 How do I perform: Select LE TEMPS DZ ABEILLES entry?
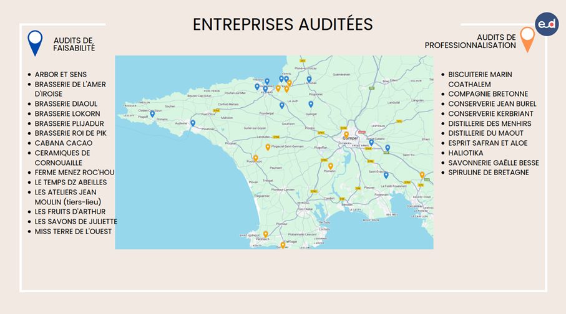pos(71,183)
